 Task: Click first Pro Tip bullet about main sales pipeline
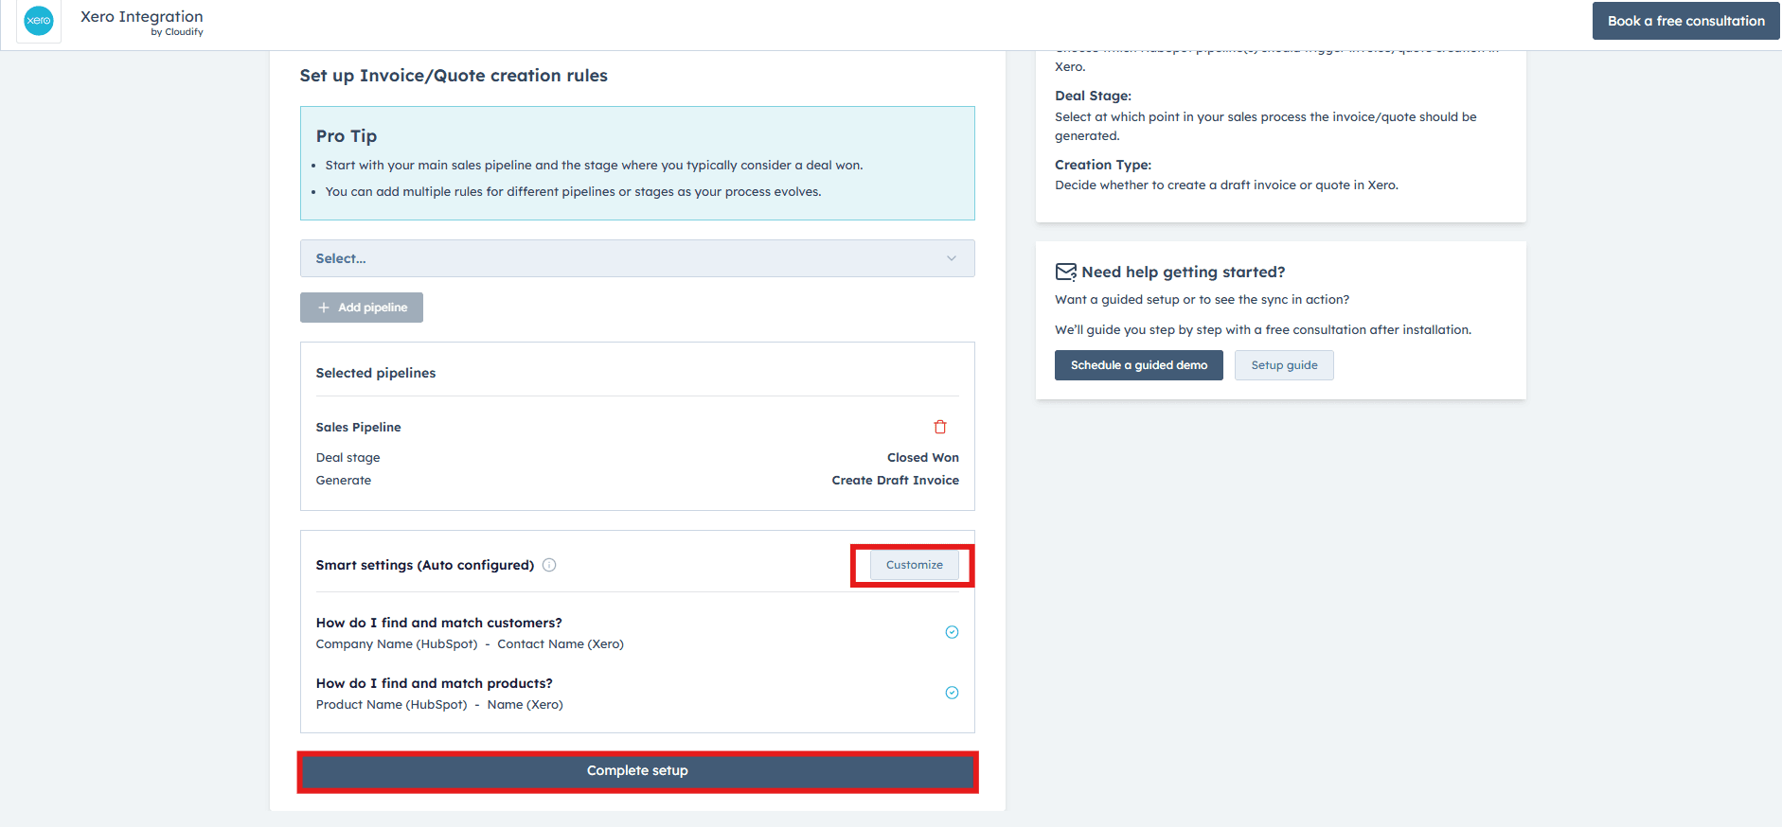pyautogui.click(x=595, y=166)
